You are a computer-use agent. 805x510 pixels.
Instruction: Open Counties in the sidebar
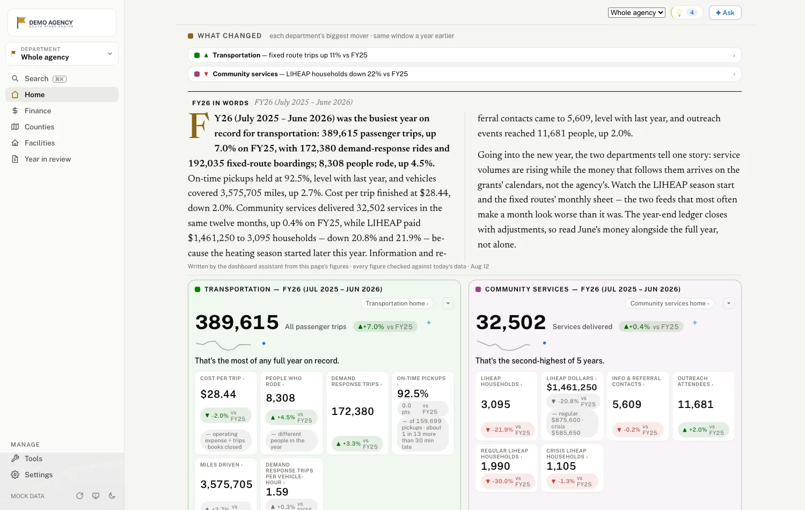point(62,127)
